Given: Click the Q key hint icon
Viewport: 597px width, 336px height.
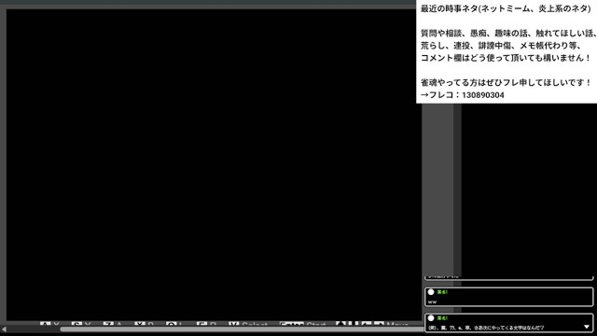Looking at the screenshot, I should [172, 324].
